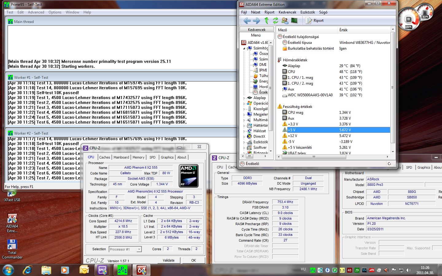Expand the Kiszolgáló tree node

pyautogui.click(x=244, y=109)
